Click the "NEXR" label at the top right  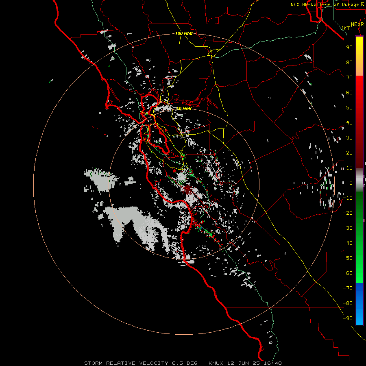coord(357,24)
